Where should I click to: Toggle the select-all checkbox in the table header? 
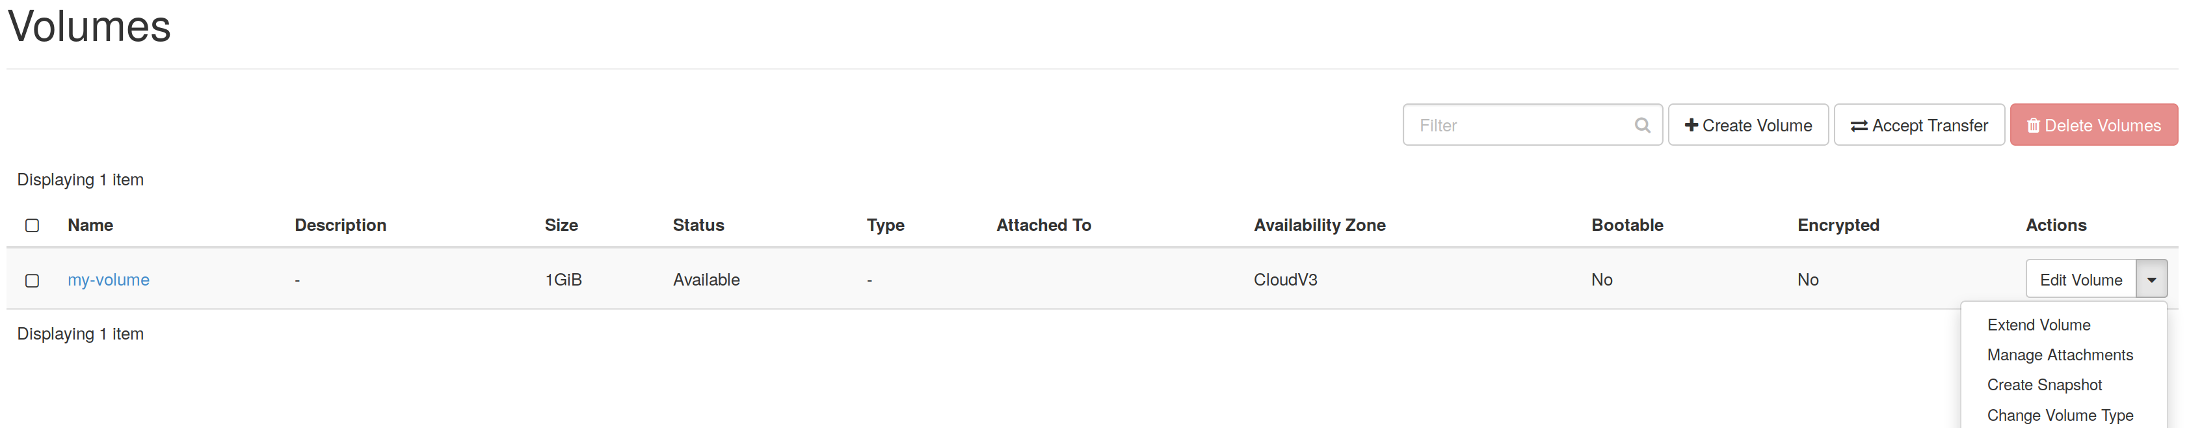coord(33,225)
